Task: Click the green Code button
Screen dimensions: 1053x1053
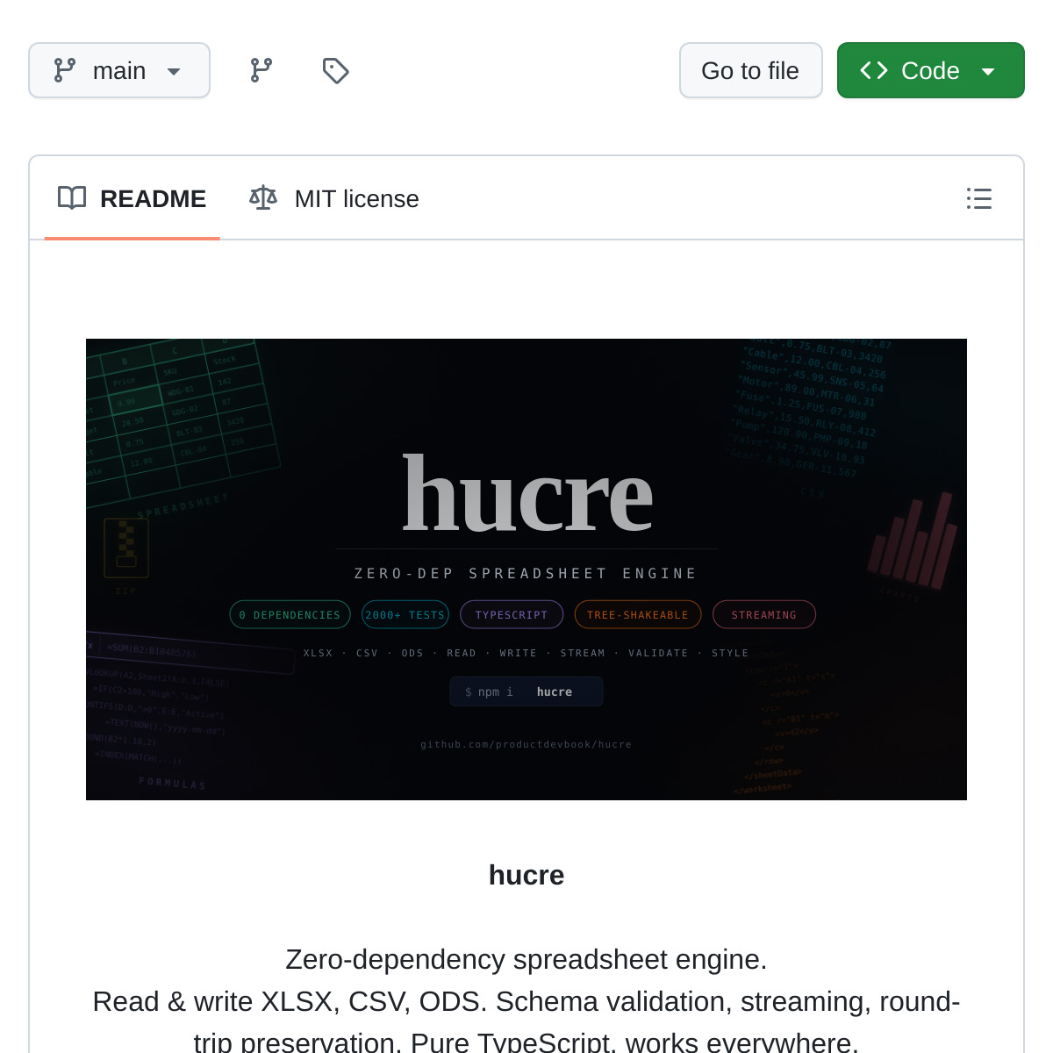Action: [x=930, y=69]
